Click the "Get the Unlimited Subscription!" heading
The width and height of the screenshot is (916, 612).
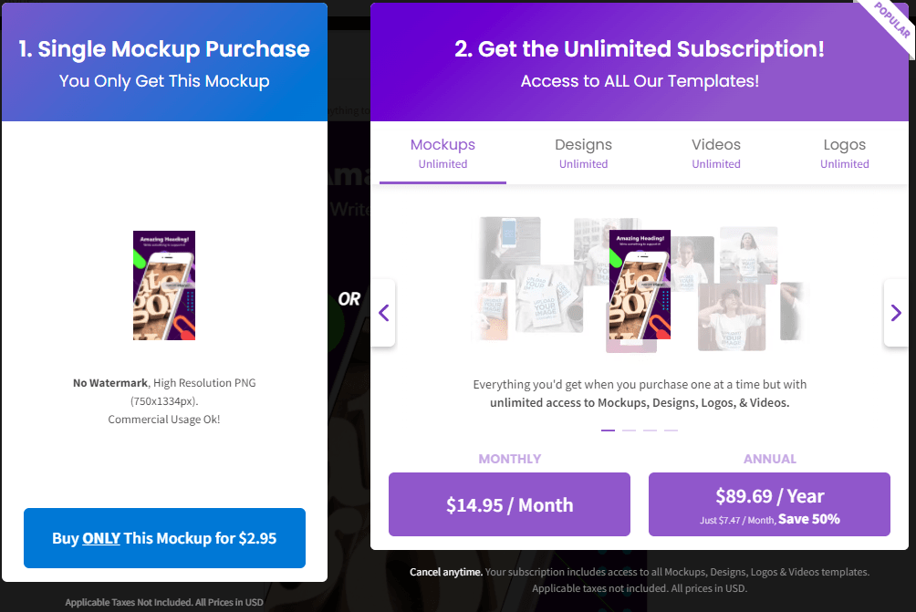[640, 49]
